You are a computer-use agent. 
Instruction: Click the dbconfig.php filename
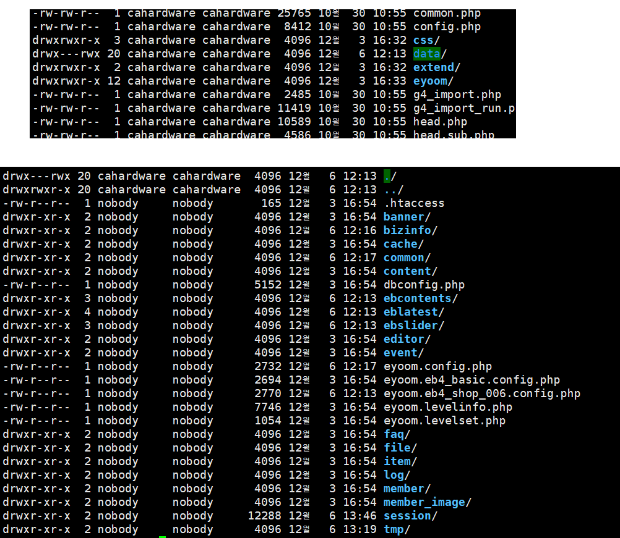[424, 285]
